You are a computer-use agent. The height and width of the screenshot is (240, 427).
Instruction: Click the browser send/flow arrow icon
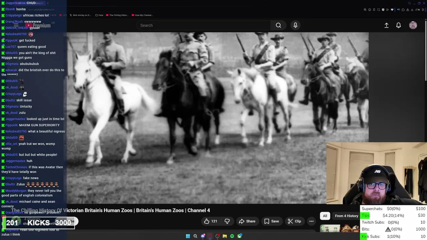(387, 10)
